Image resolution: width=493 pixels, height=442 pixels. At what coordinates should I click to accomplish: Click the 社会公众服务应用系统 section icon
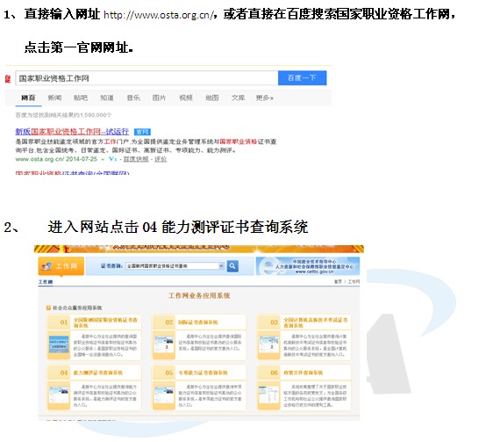click(48, 308)
